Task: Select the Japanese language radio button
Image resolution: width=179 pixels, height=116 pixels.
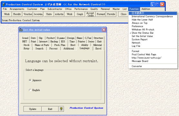Action: coord(30,80)
